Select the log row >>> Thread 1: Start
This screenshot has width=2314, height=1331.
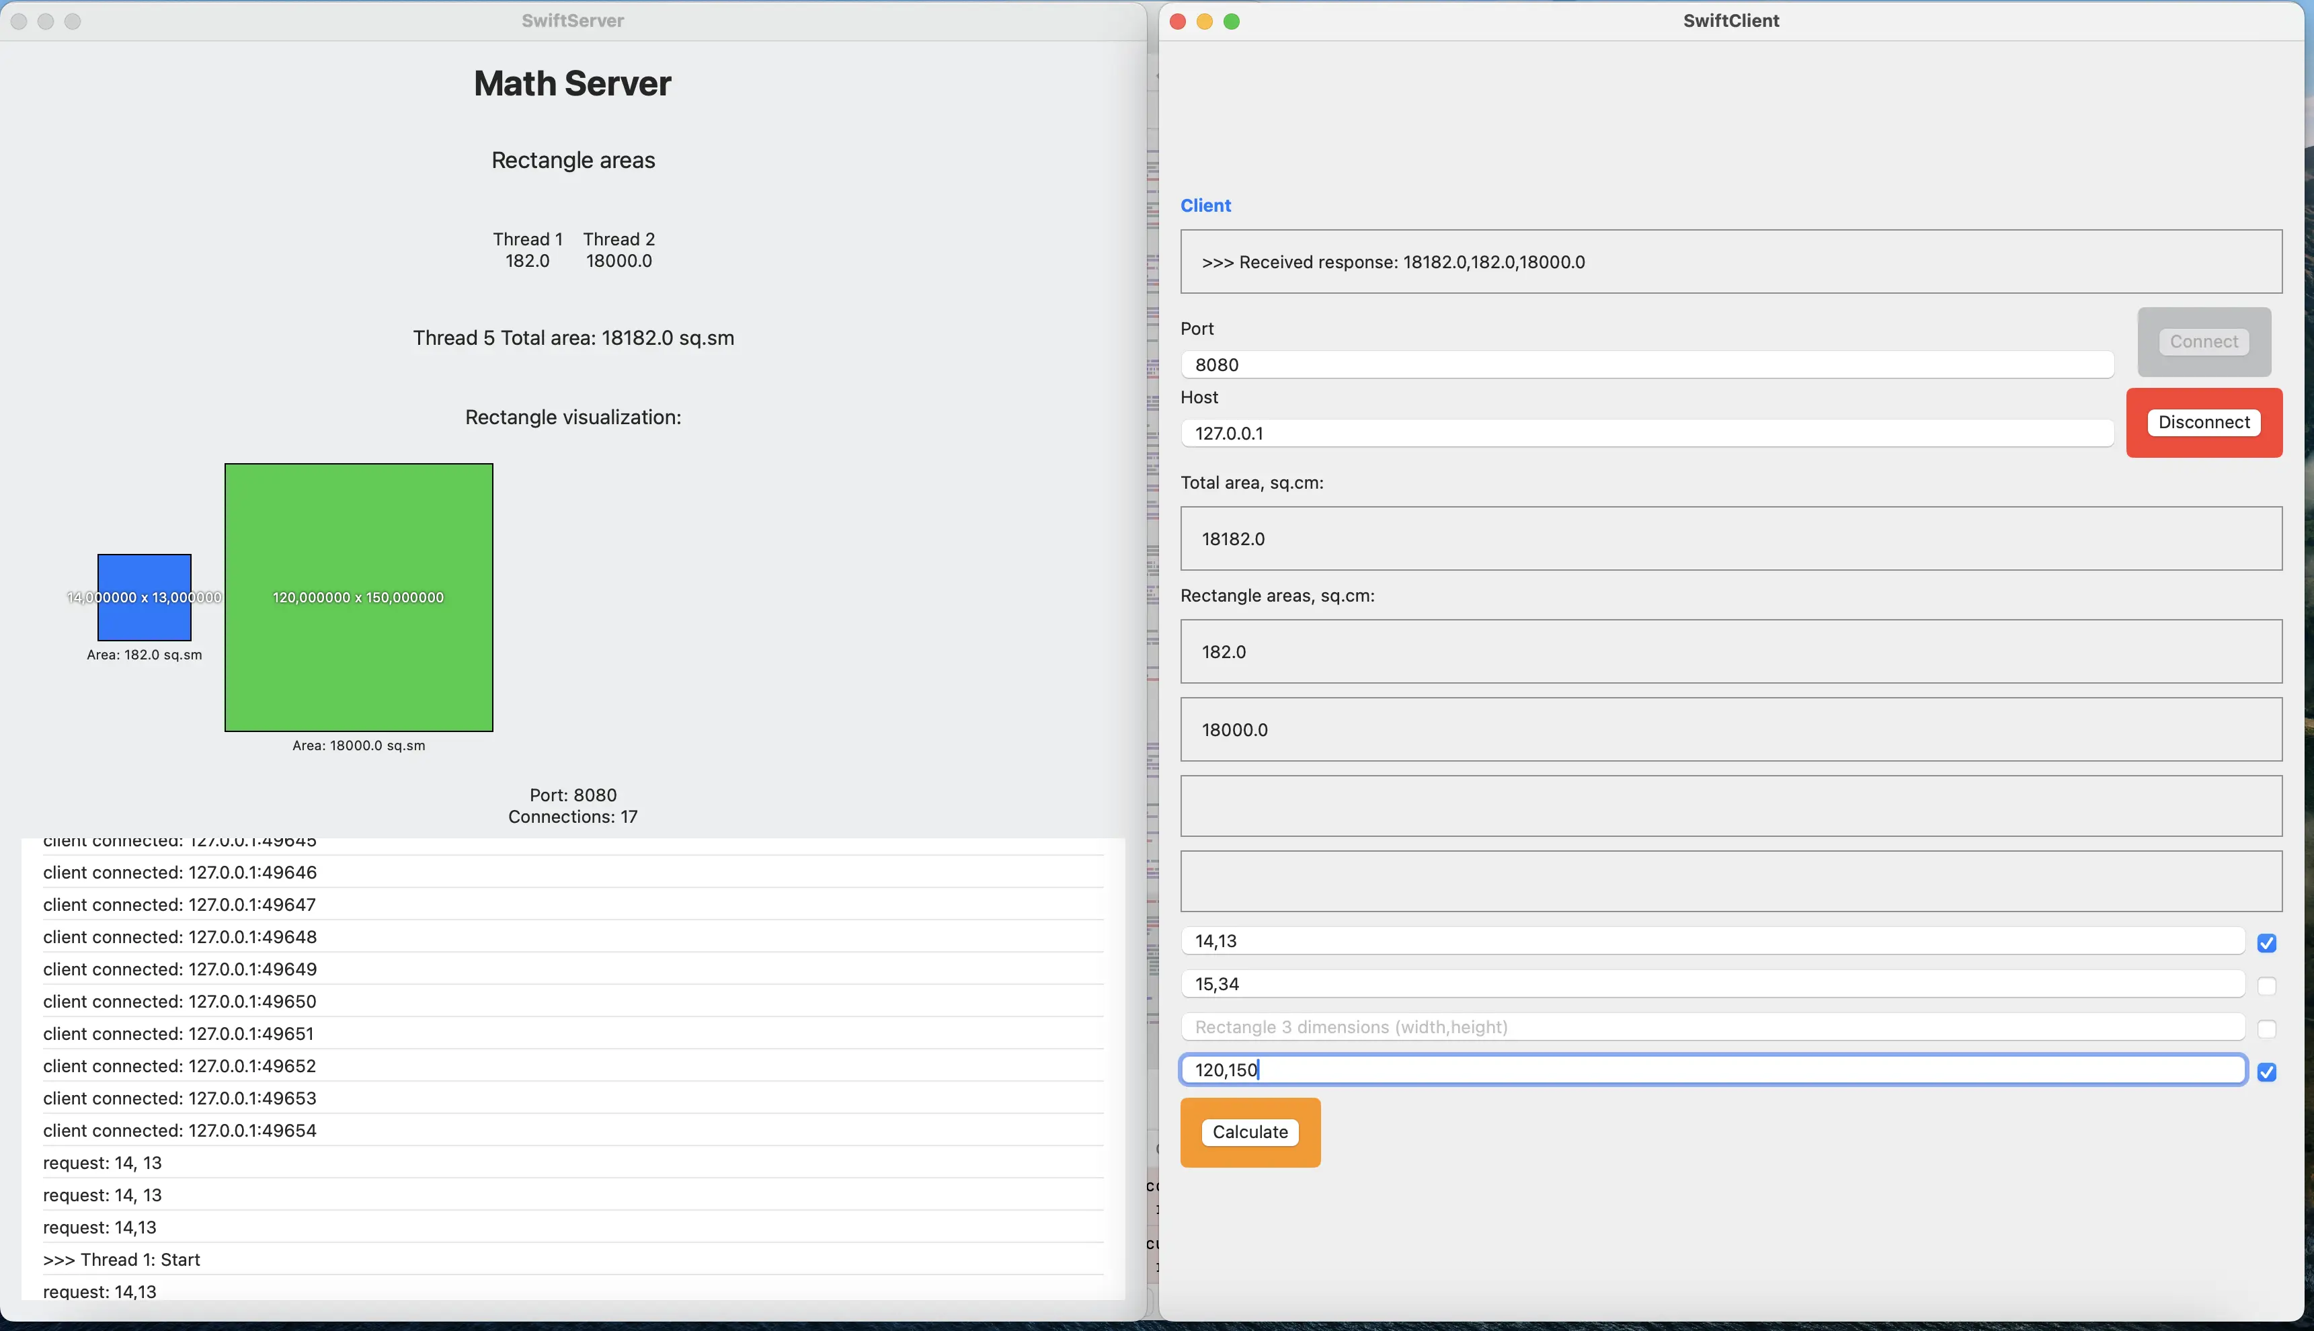click(573, 1260)
